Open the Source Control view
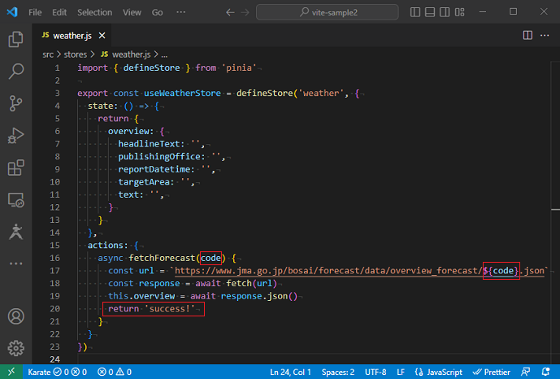Screen dimensions: 560x379 click(15, 103)
